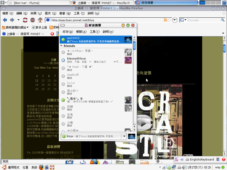The height and width of the screenshot is (170, 227).
Task: Go to the Firefox Home page icon
Action: [40, 20]
